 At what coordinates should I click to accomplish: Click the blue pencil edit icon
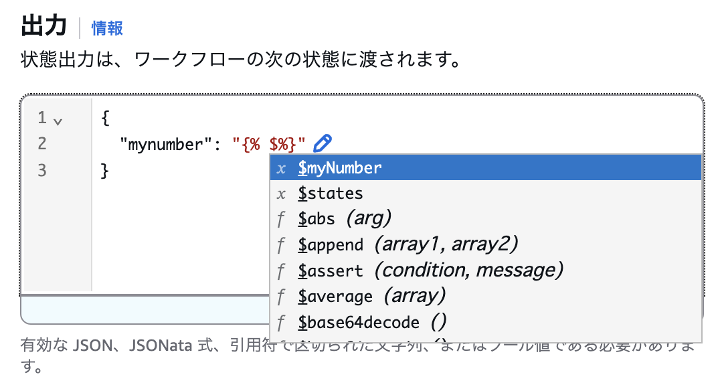coord(323,142)
